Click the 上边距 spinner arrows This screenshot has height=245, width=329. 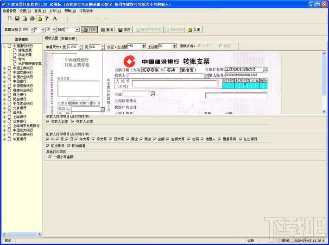click(x=175, y=46)
